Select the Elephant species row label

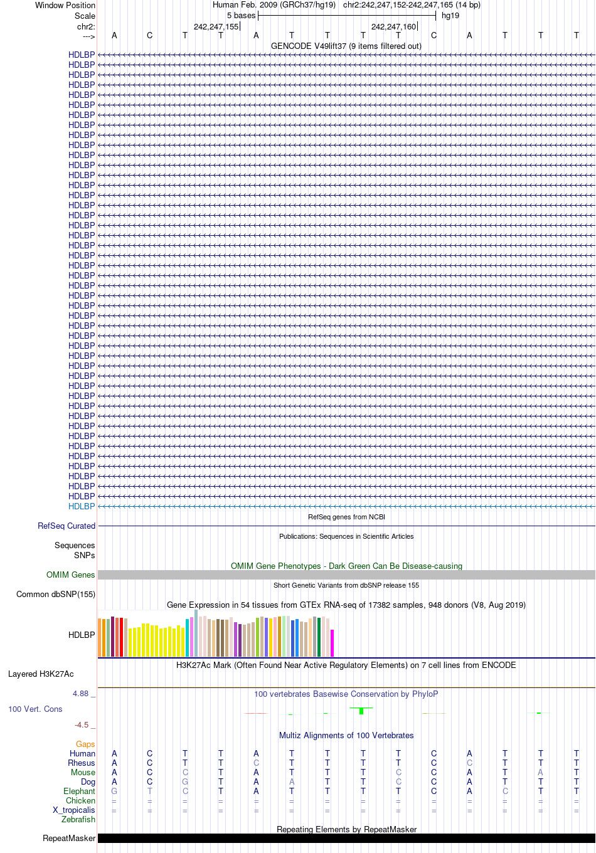click(x=79, y=791)
